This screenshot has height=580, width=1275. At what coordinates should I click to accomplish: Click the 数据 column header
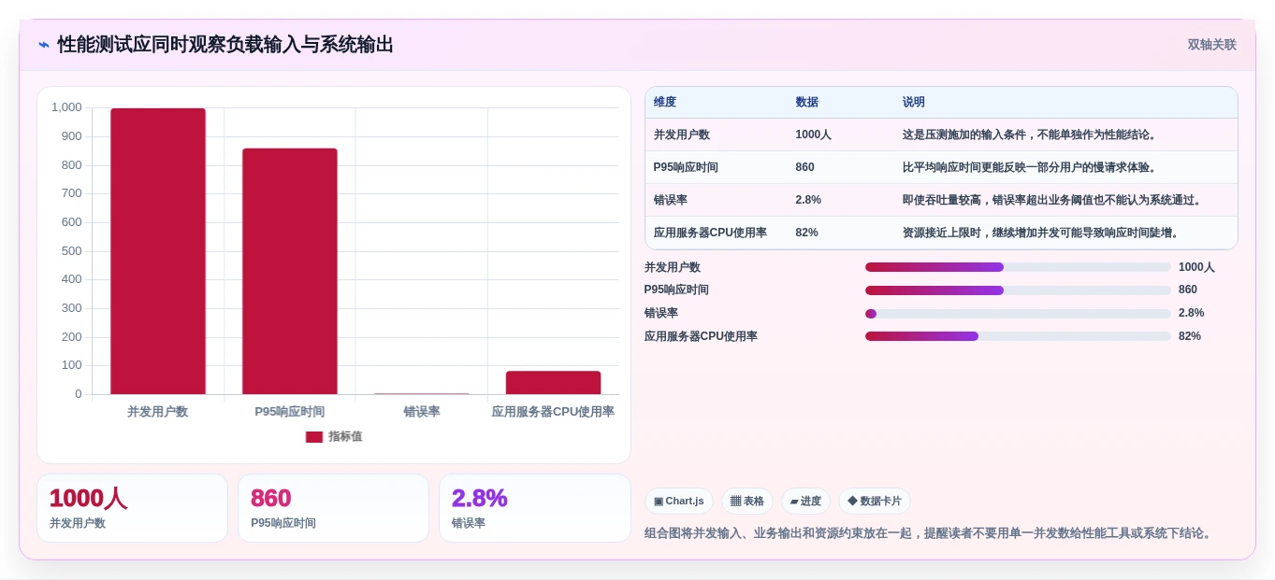point(807,102)
